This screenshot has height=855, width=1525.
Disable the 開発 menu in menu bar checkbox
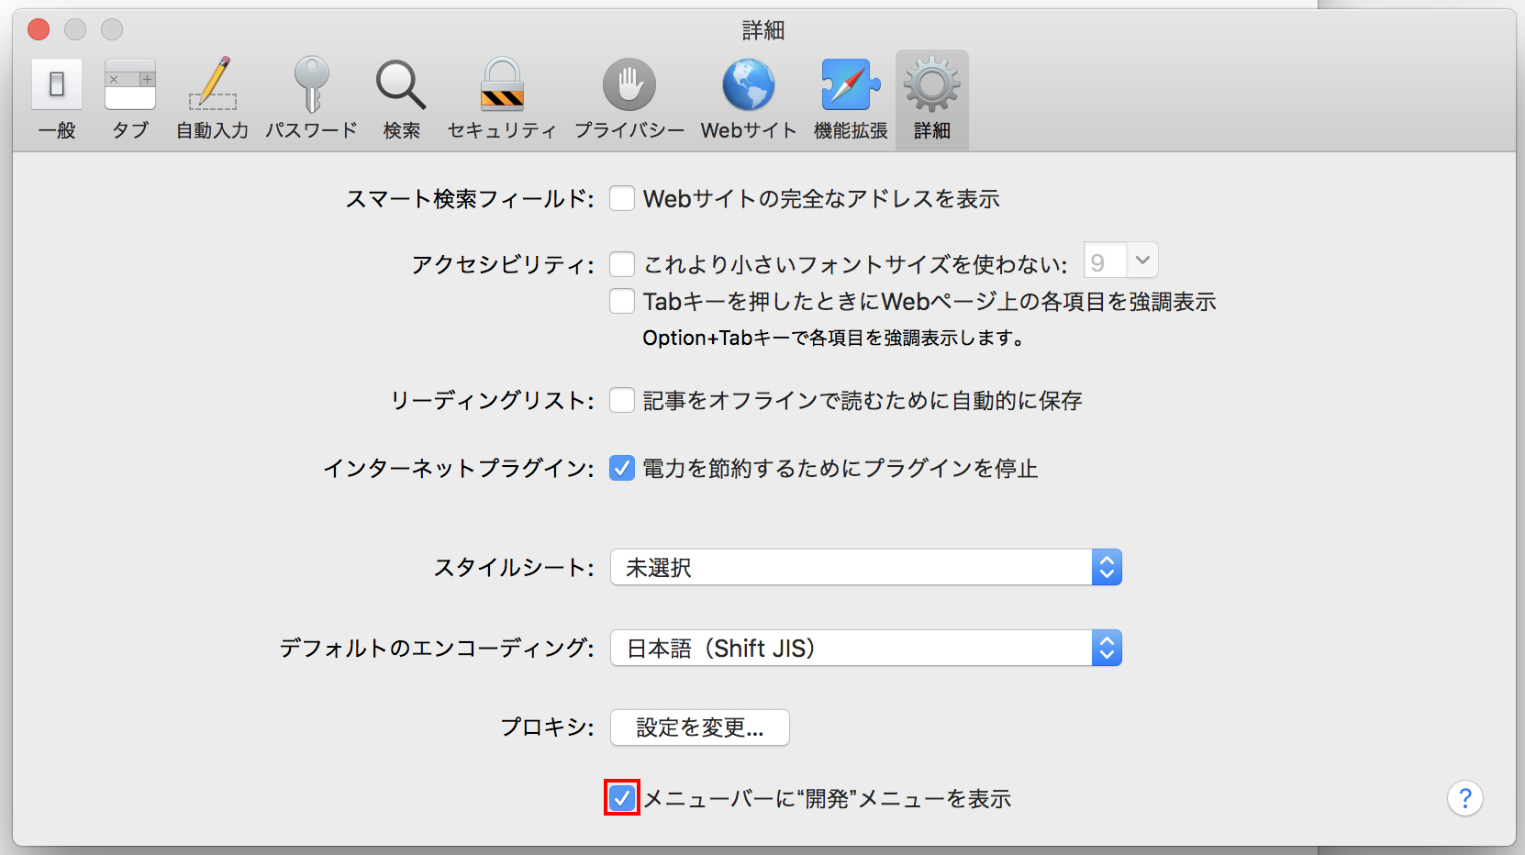tap(622, 798)
